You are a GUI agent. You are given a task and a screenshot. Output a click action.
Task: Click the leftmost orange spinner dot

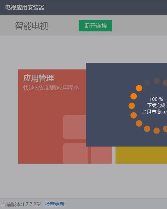click(x=132, y=106)
